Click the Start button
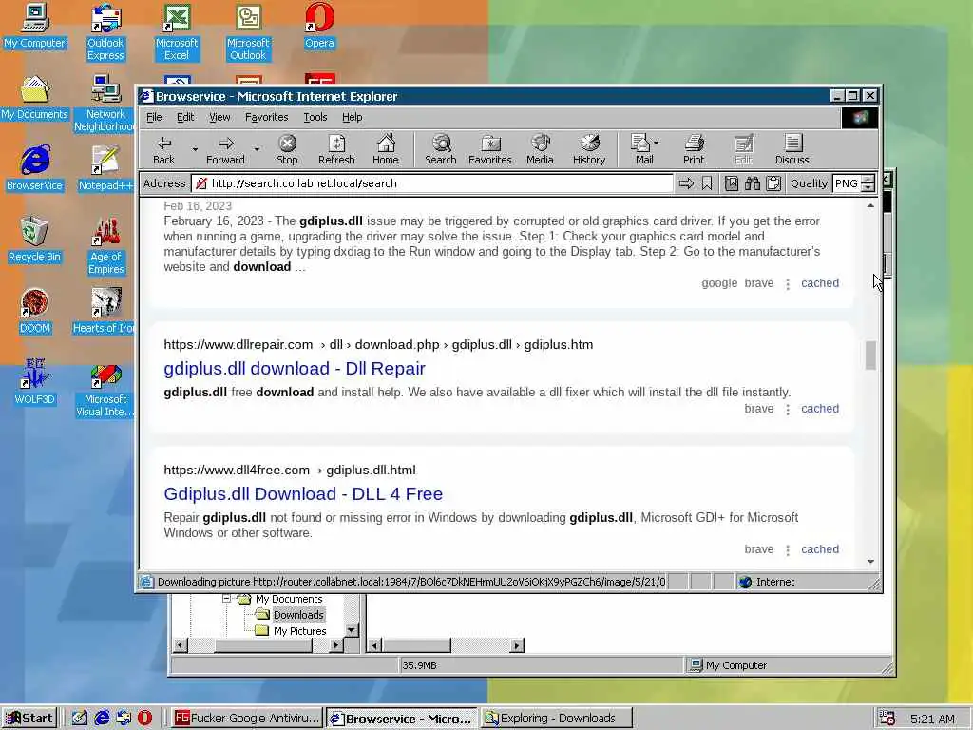Screen dimensions: 973x730 (x=29, y=719)
